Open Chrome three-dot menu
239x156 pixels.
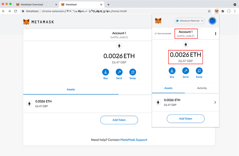(x=235, y=11)
